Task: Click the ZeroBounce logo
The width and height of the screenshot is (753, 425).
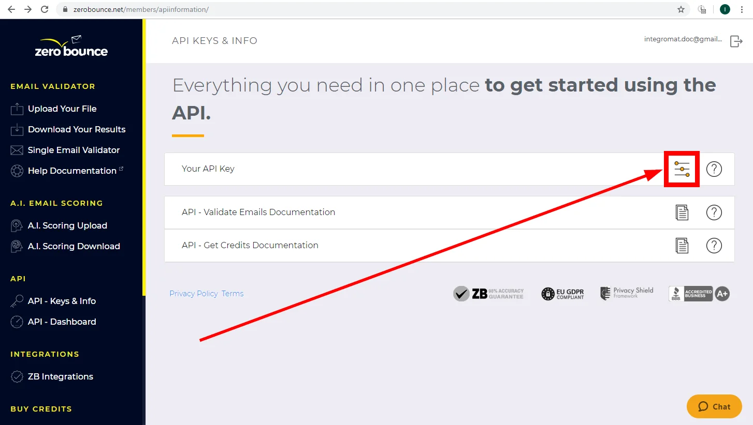Action: point(71,46)
